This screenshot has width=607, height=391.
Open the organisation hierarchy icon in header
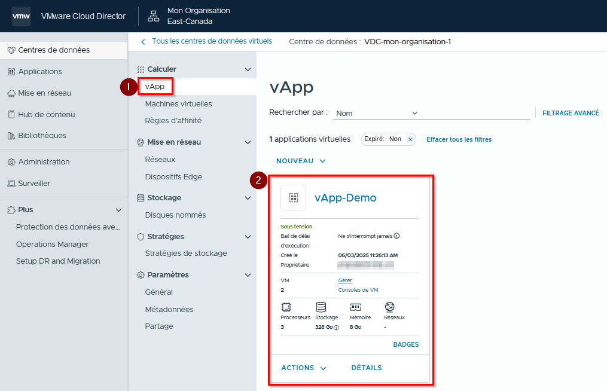pos(153,16)
